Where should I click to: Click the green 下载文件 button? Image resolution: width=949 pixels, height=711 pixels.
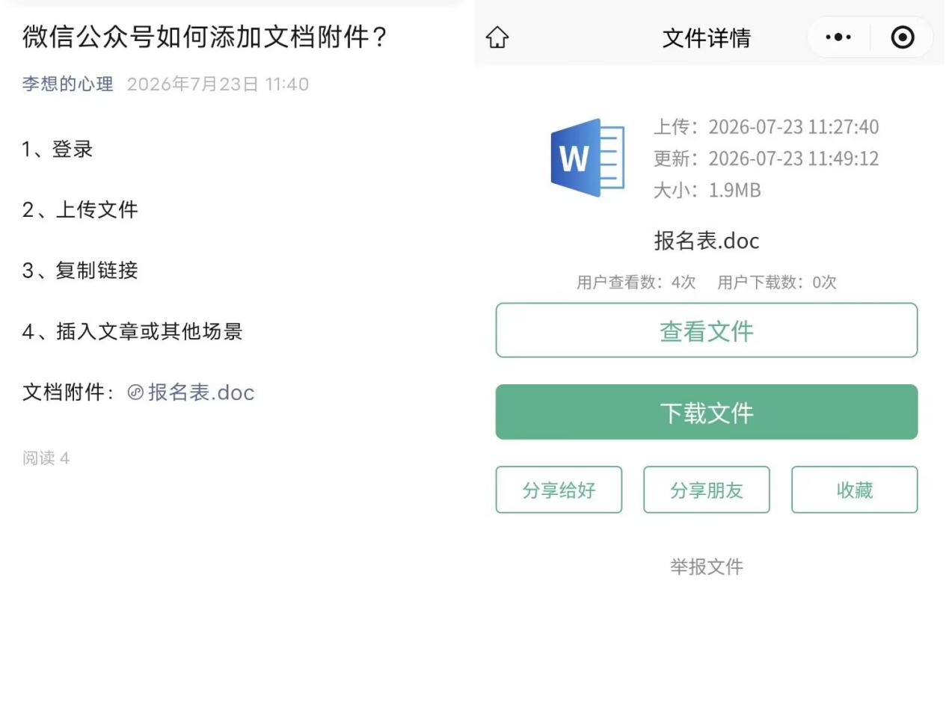point(706,412)
